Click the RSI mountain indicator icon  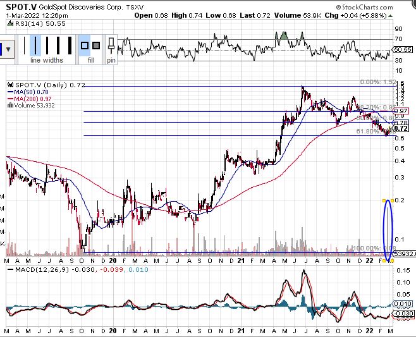[10, 23]
